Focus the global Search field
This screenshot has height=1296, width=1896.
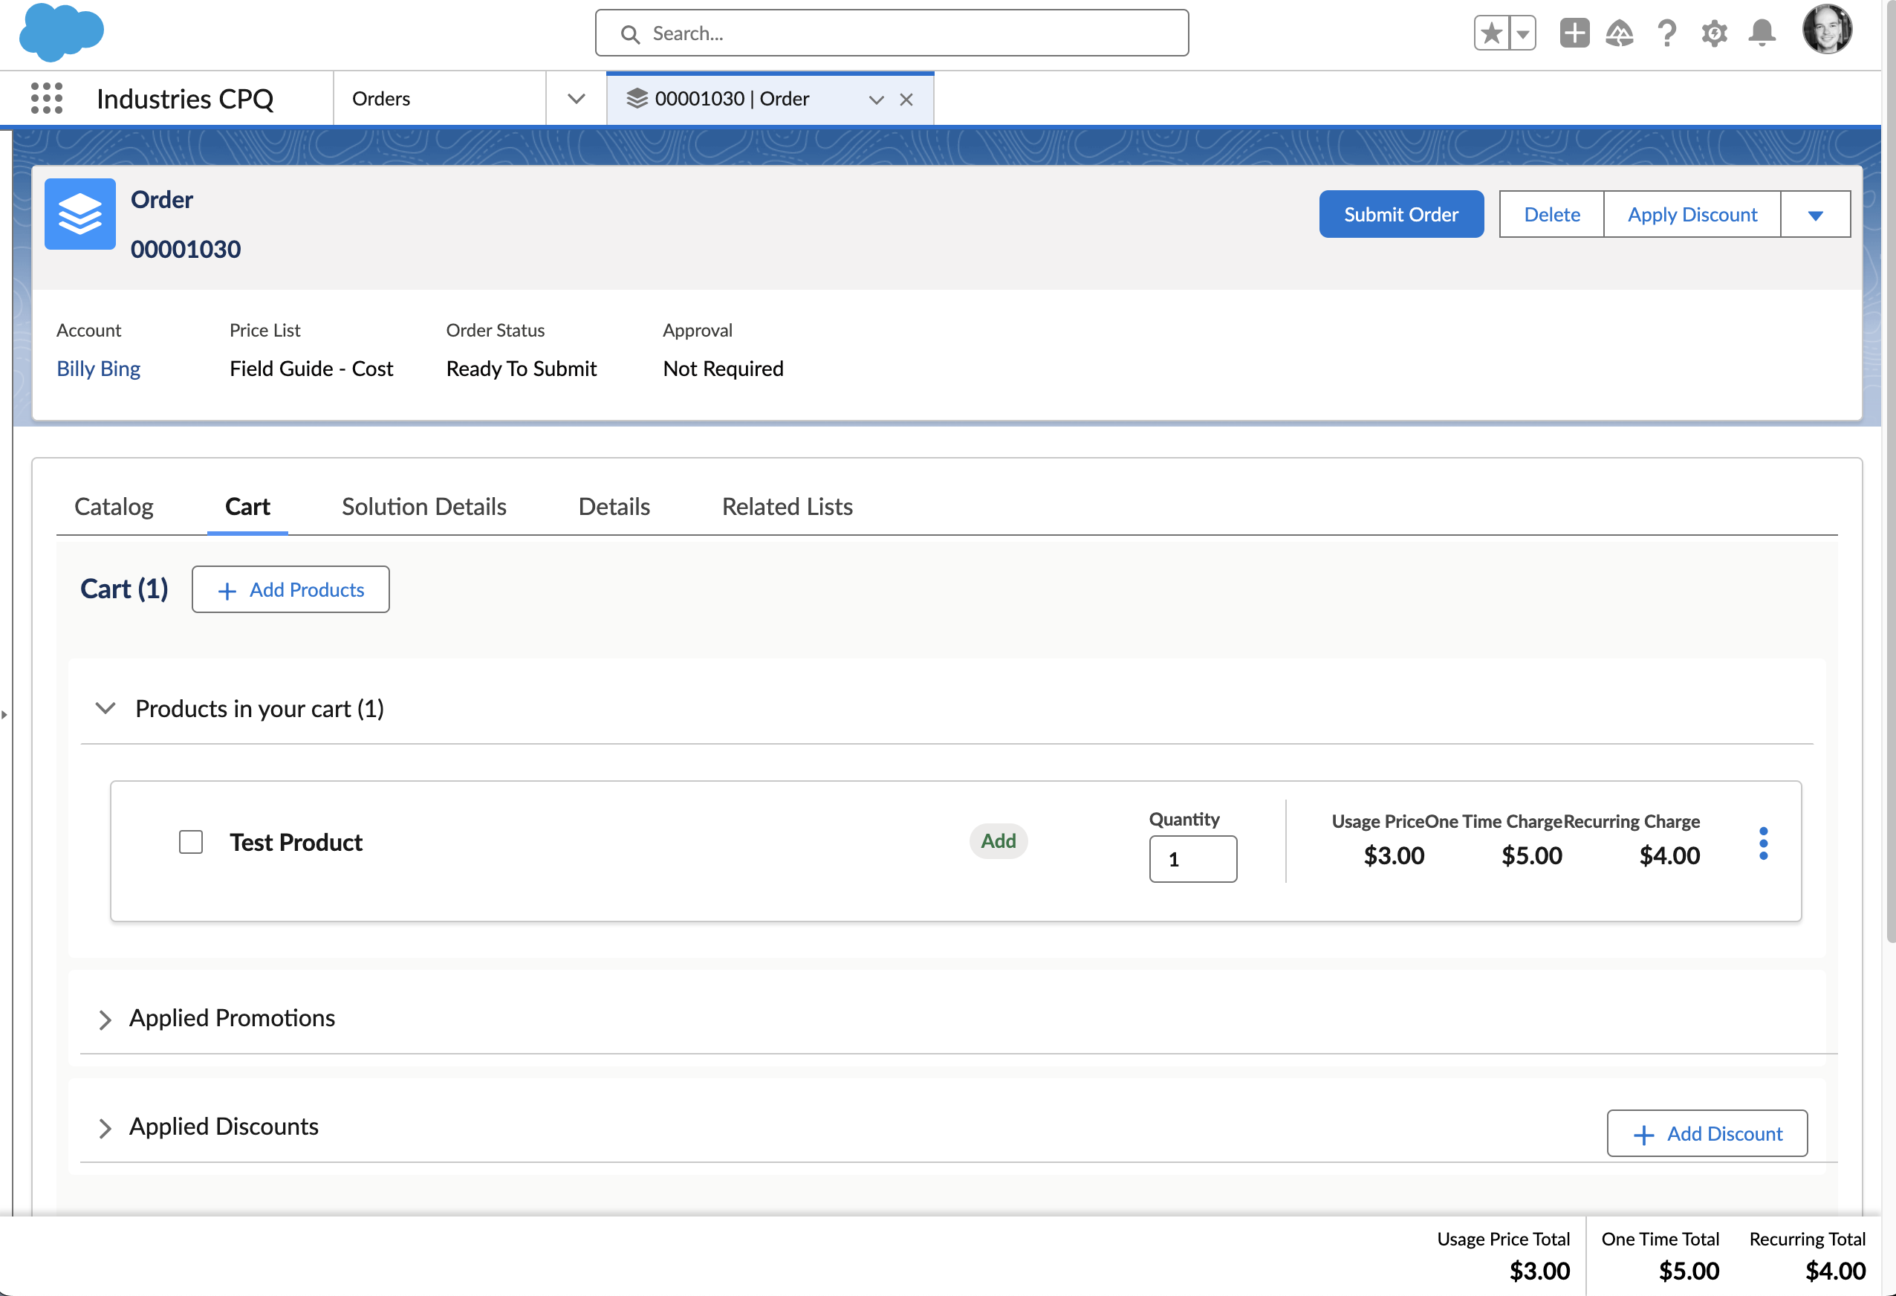pyautogui.click(x=892, y=33)
